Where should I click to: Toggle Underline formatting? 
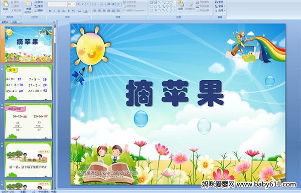pyautogui.click(x=59, y=11)
